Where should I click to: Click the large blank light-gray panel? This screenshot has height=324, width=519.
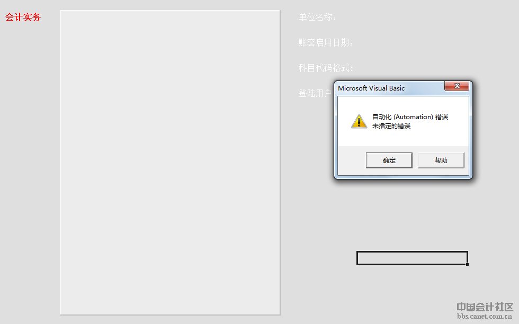170,162
